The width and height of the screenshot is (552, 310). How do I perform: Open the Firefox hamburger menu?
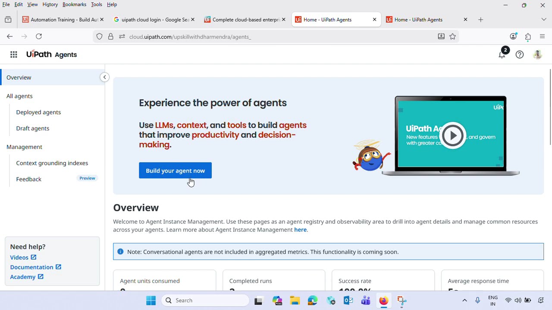pyautogui.click(x=542, y=37)
